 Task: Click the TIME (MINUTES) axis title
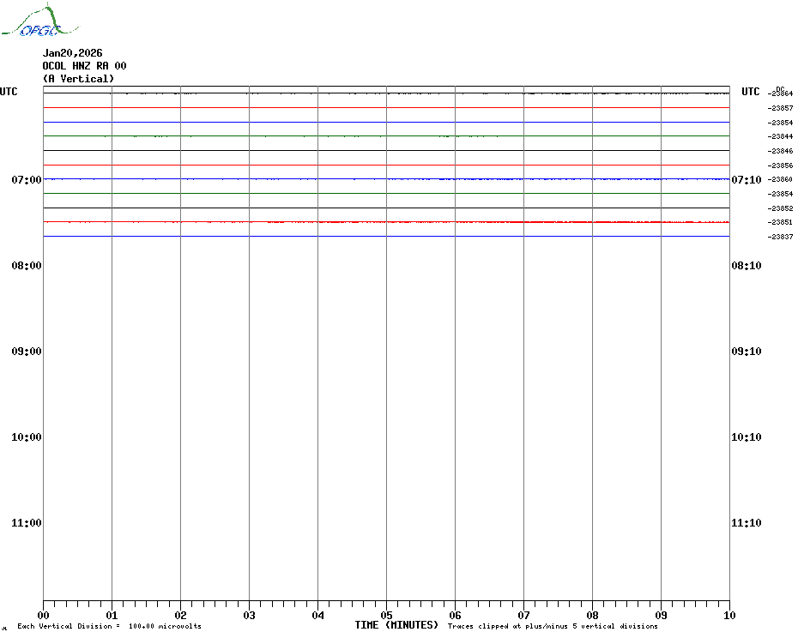396,625
